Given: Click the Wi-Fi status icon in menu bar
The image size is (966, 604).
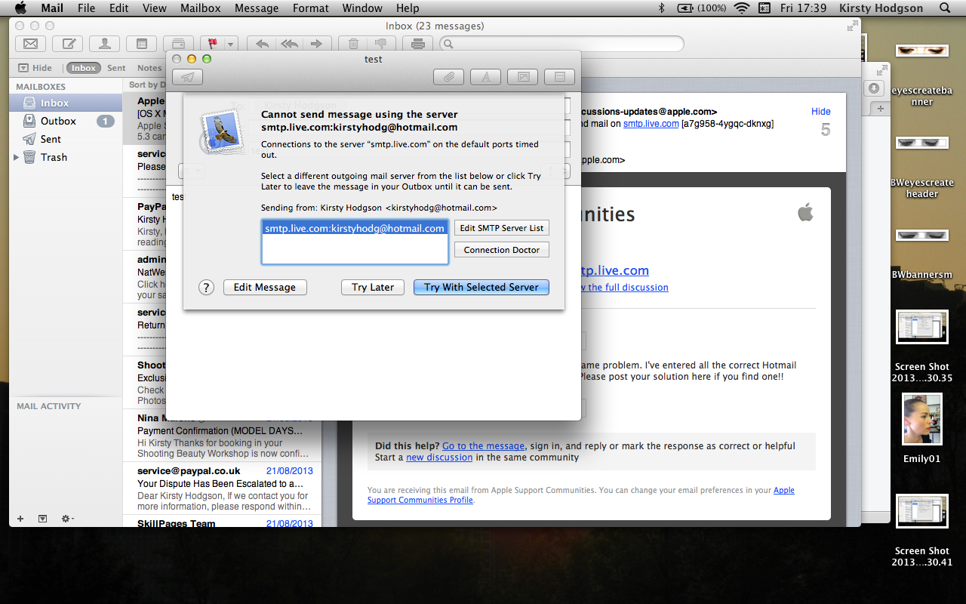Looking at the screenshot, I should click(742, 8).
